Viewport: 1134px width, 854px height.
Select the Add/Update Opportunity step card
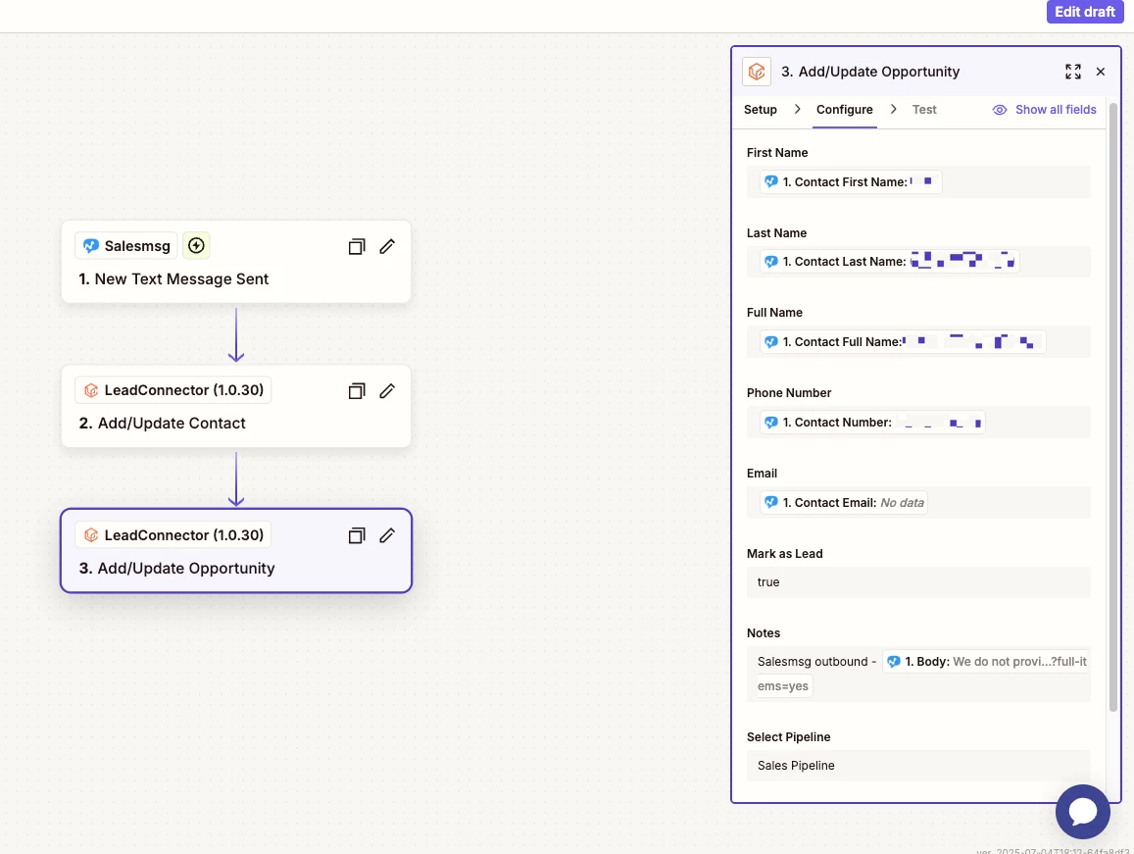236,551
